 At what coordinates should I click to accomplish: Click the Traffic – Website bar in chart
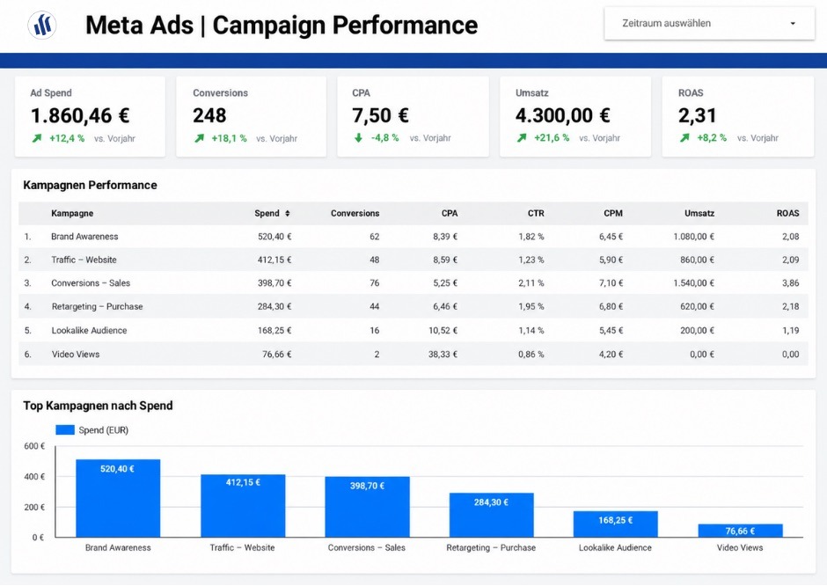tap(243, 506)
